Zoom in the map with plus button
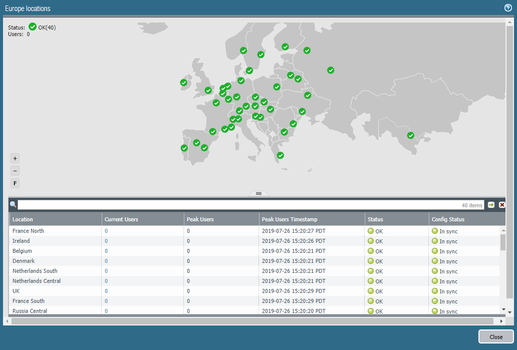Screen dimensions: 517x350 click(x=15, y=158)
